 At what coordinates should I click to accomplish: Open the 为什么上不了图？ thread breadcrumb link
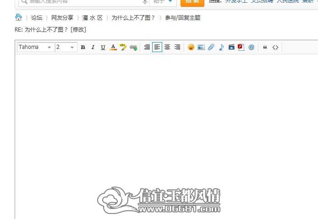pos(133,18)
